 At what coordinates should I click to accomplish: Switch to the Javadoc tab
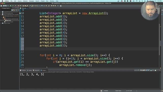[30, 71]
